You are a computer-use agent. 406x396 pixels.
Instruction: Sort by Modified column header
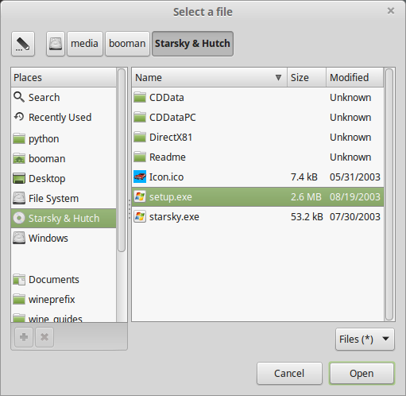355,77
